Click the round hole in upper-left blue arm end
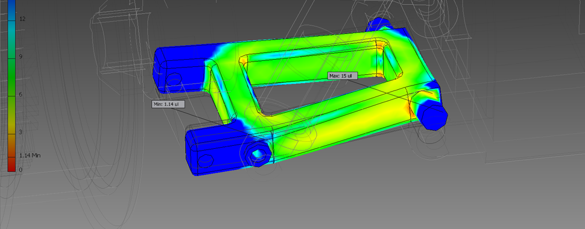585x229 pixels. tap(175, 80)
